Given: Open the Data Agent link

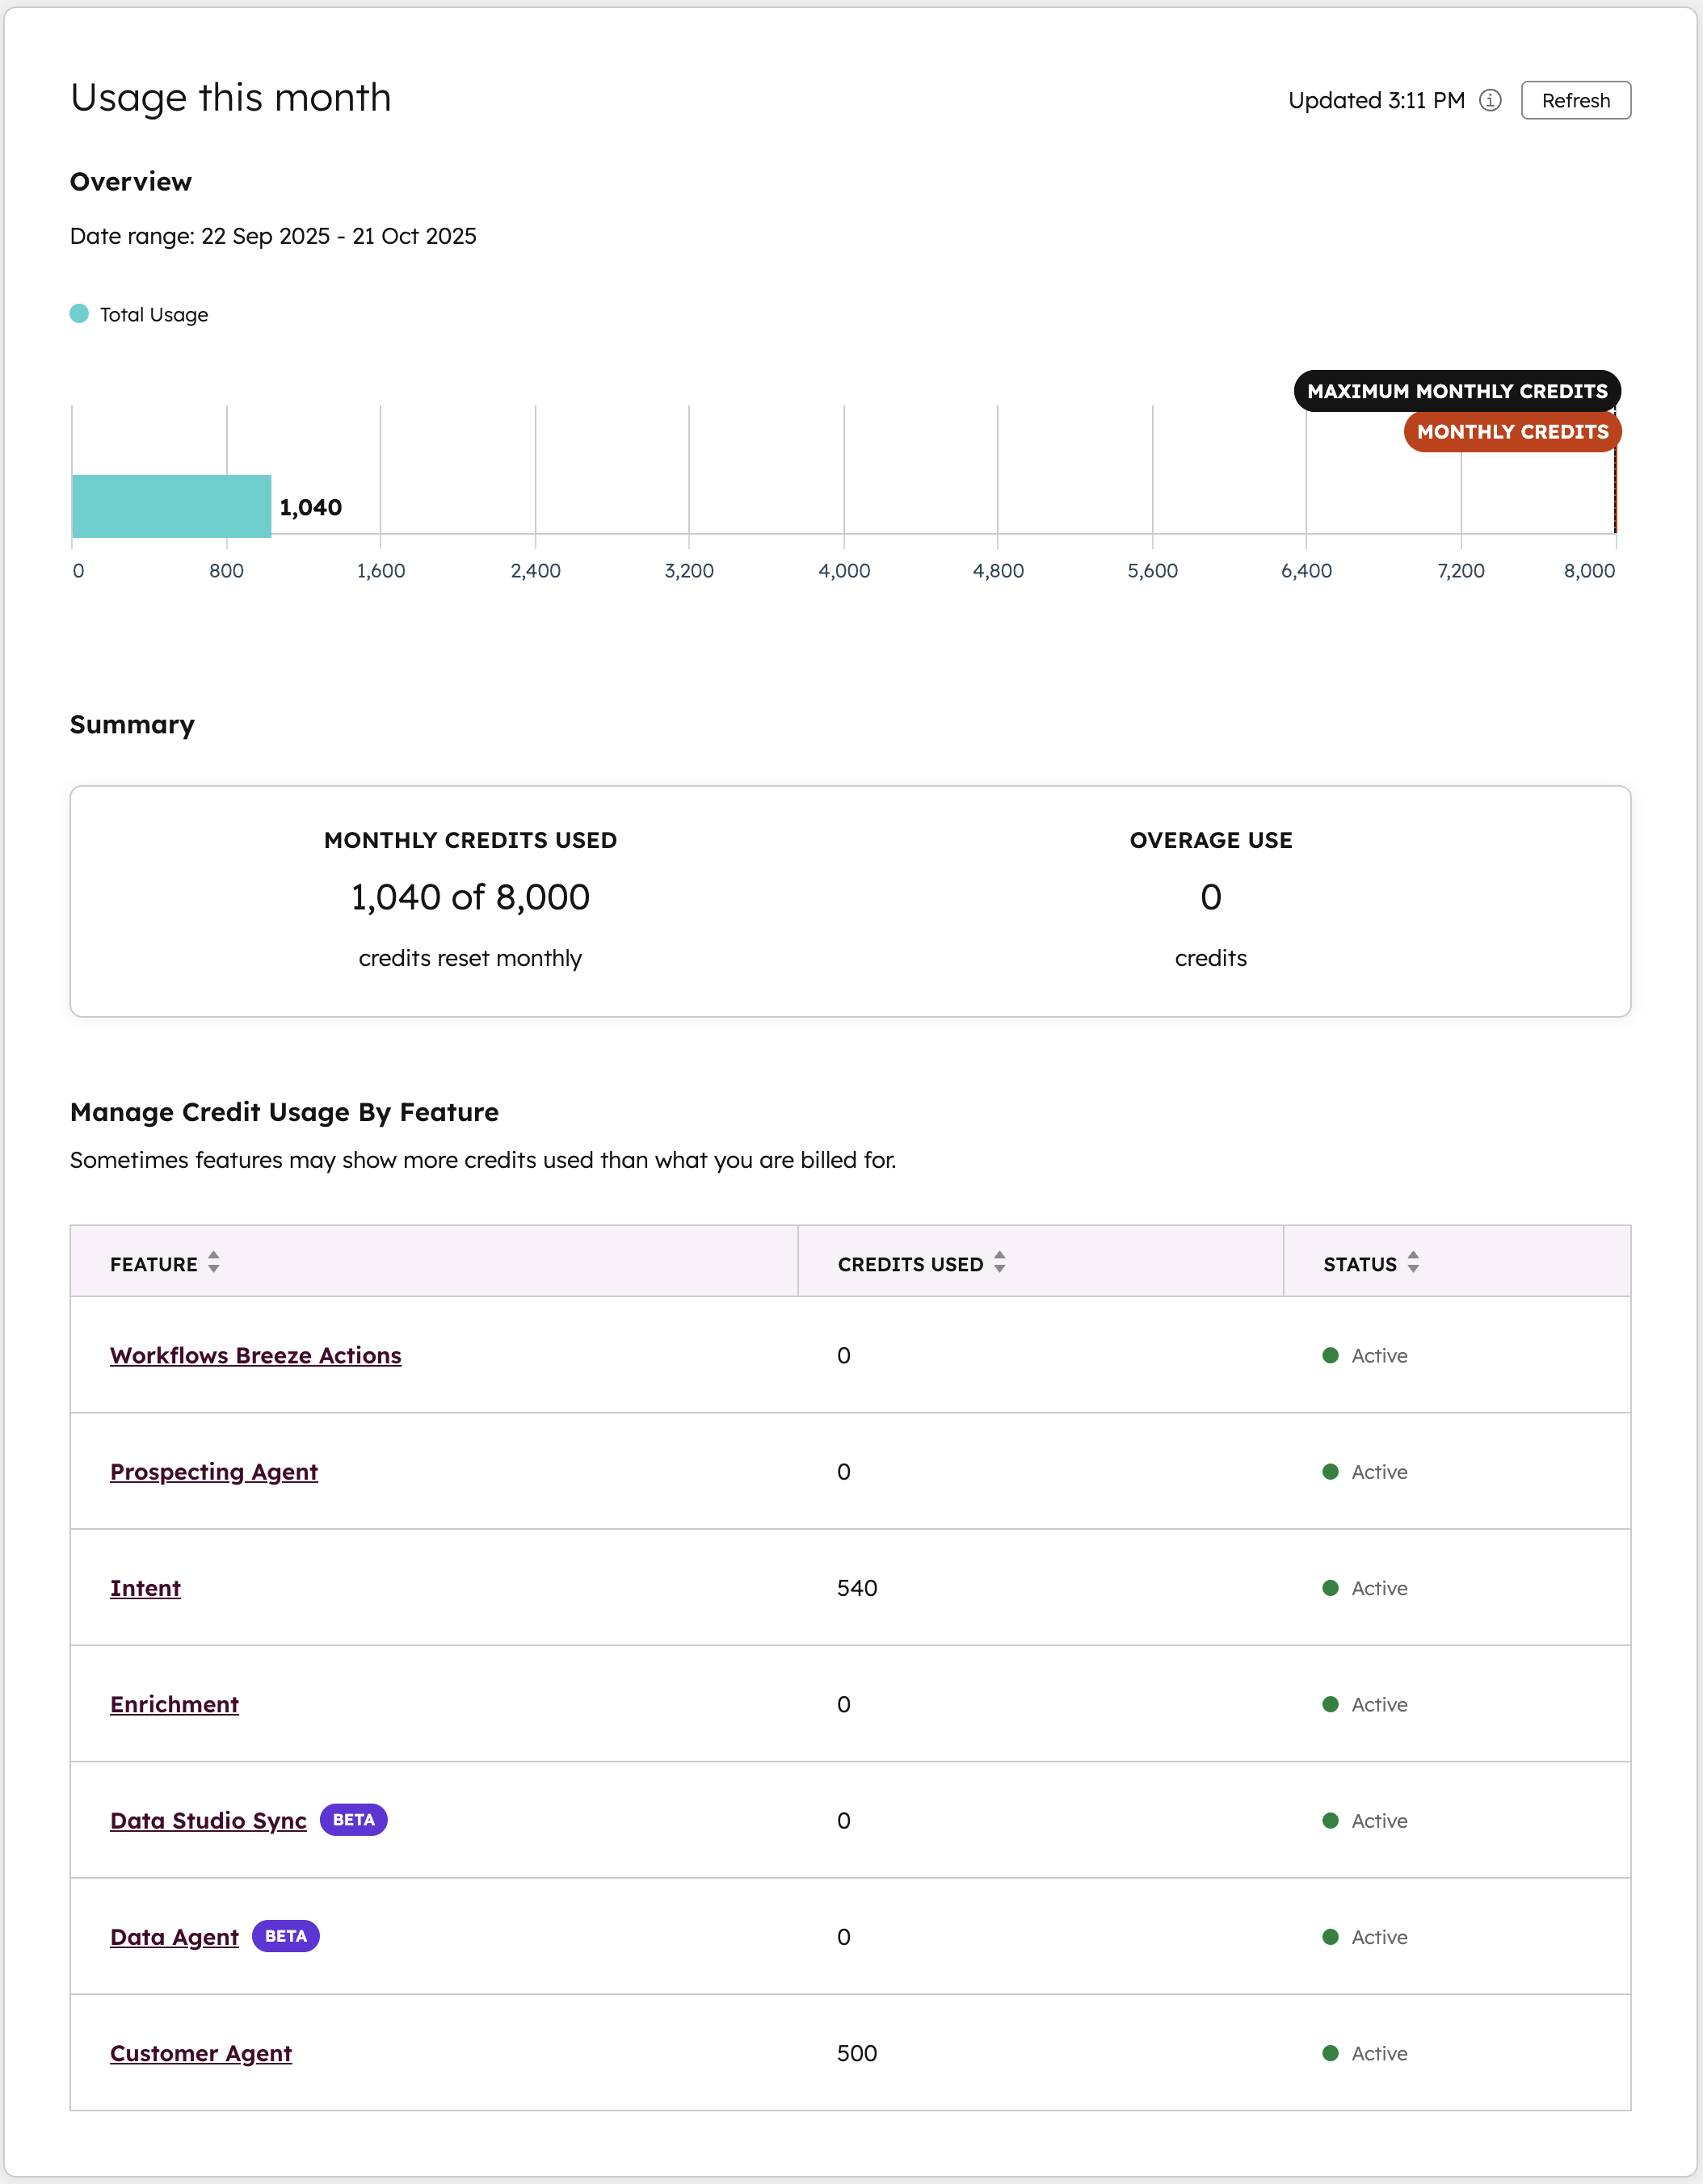Looking at the screenshot, I should [174, 1936].
